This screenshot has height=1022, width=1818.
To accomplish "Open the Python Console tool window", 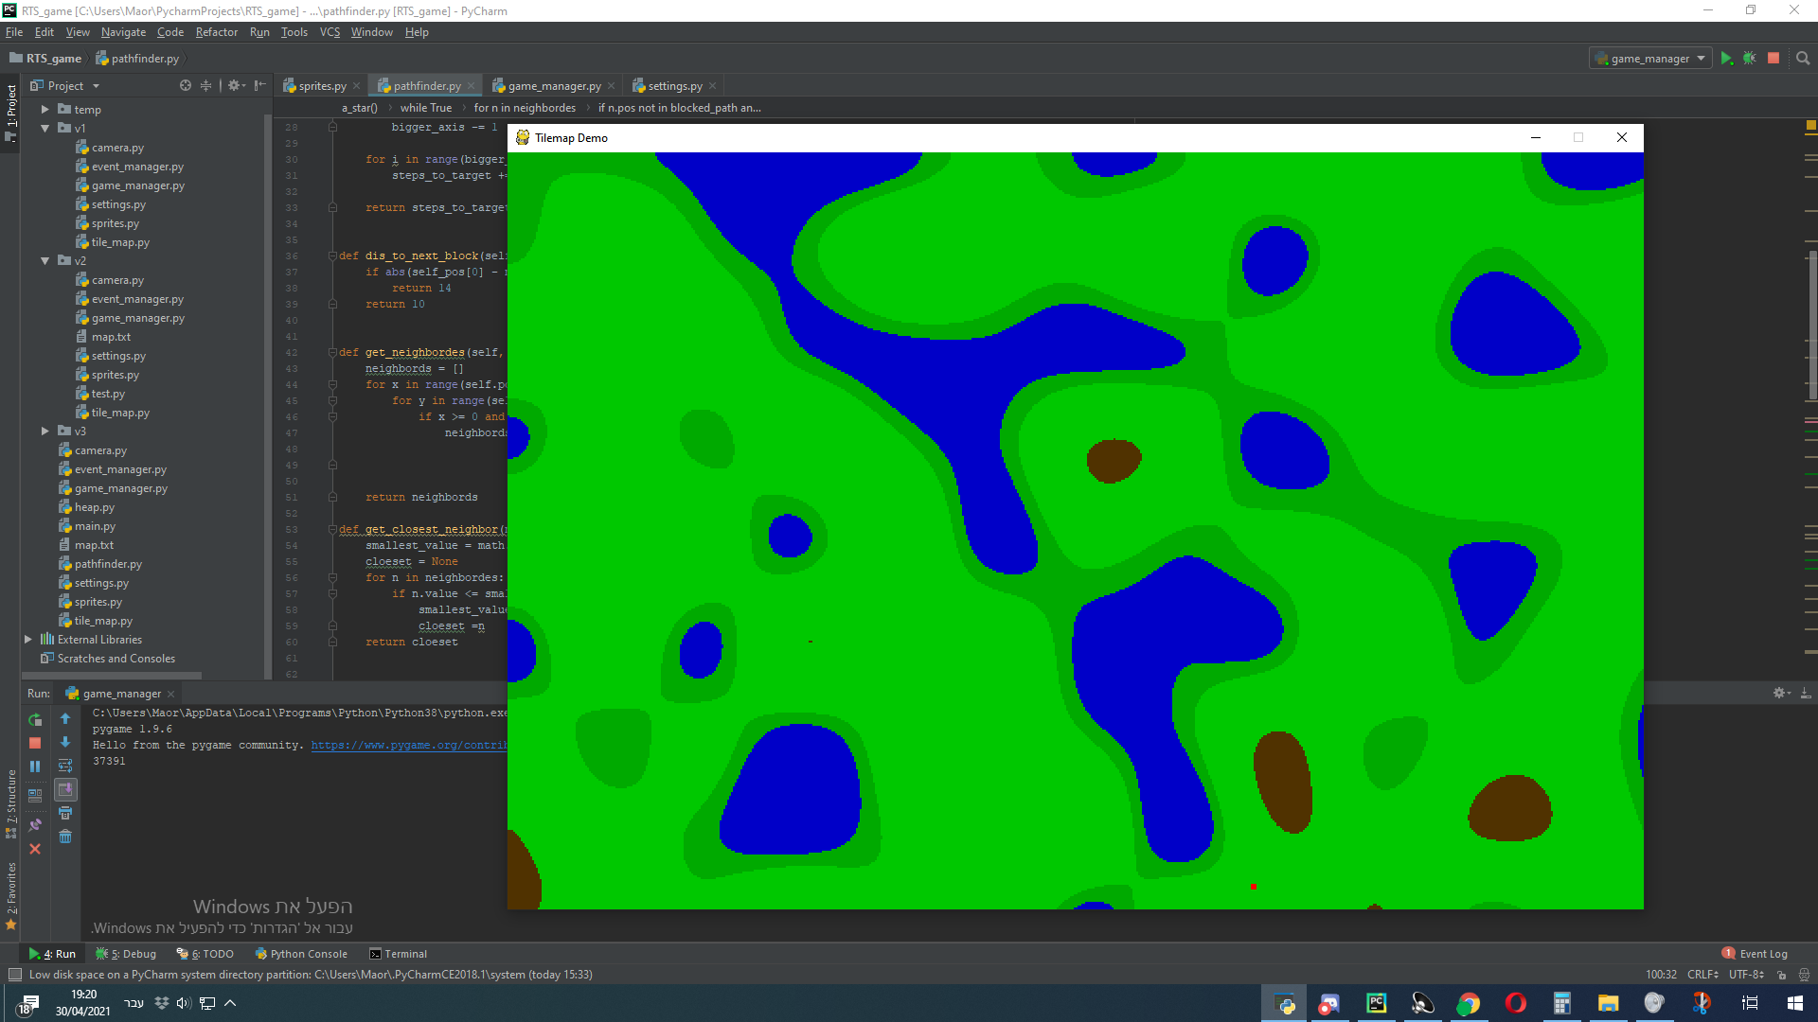I will (301, 954).
